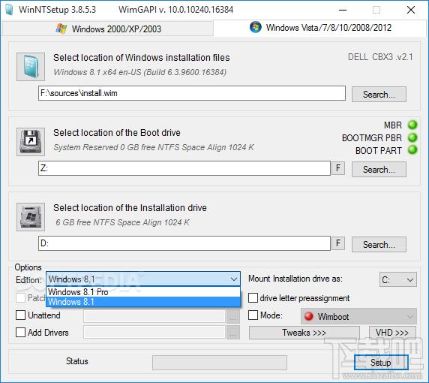429x383 pixels.
Task: Search for Windows installation files location
Action: [379, 94]
